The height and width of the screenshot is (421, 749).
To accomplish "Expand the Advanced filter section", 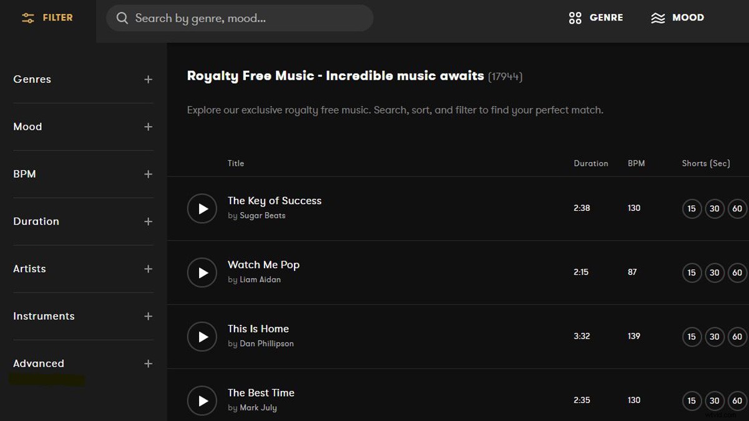I will point(148,364).
